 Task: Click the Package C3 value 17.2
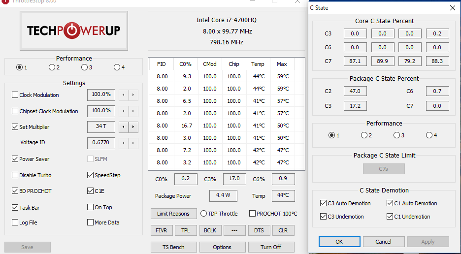pos(355,106)
